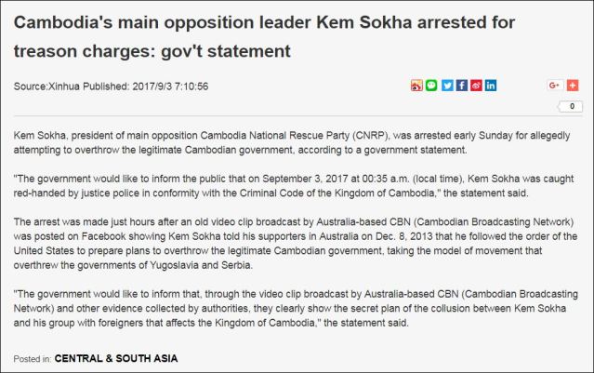Viewport: 594px width, 373px height.
Task: Click the Google+ share button
Action: tap(555, 86)
